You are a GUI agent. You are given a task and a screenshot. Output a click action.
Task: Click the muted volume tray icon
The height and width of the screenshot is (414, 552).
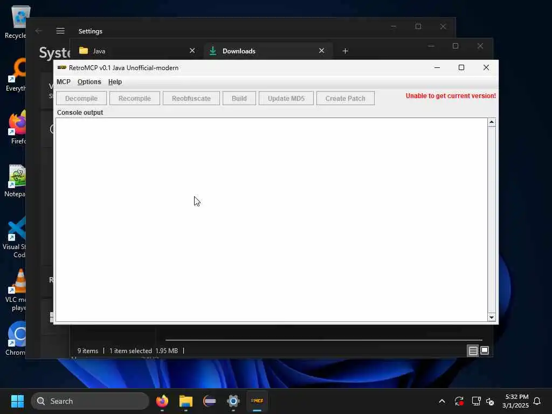click(490, 401)
